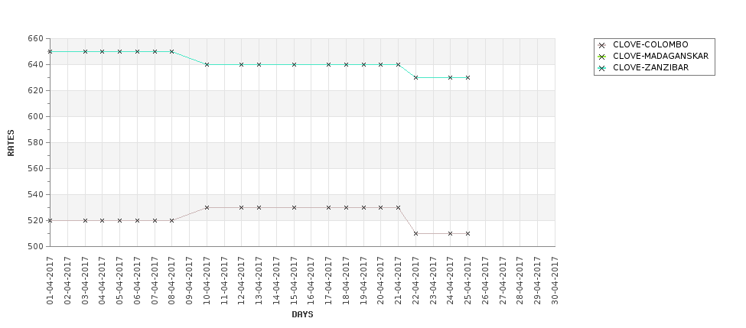Click the 05-04-2017 date label
Screen dimensions: 746x328
(119, 281)
